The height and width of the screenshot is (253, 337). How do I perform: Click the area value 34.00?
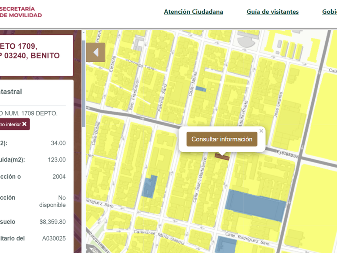[58, 143]
